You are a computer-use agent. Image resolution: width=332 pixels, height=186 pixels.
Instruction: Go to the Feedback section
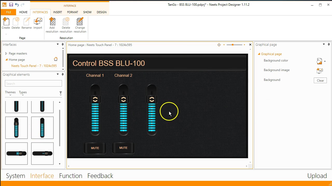[x=100, y=176]
